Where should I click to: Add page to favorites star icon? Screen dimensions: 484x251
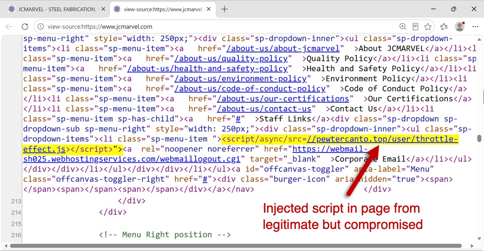click(427, 27)
